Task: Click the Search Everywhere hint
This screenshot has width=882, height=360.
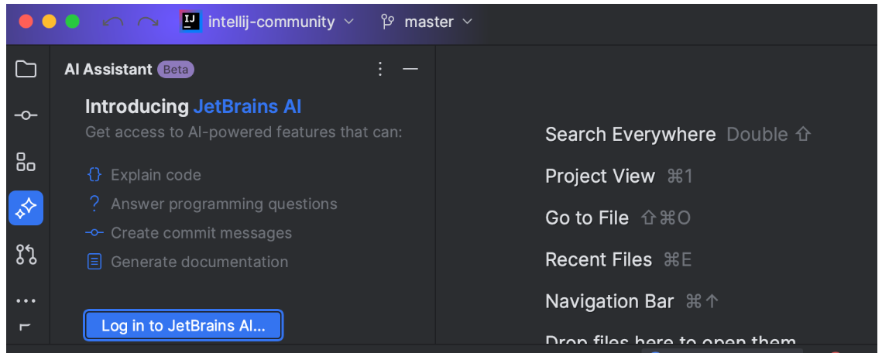Action: point(630,135)
